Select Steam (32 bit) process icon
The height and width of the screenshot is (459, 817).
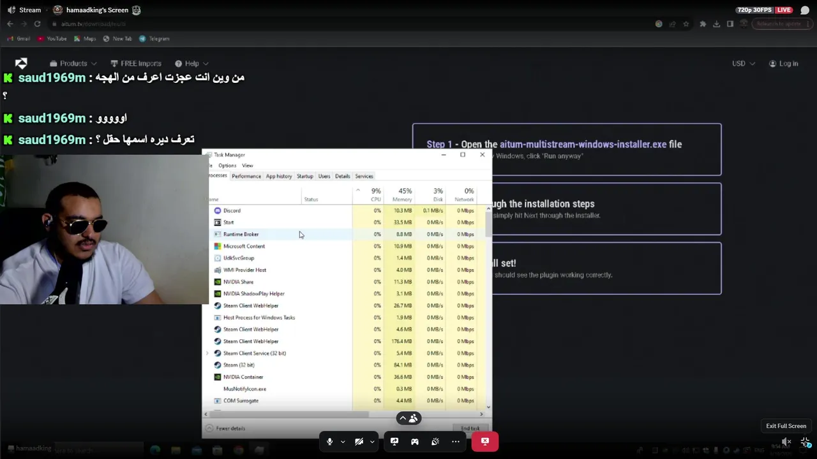[218, 365]
